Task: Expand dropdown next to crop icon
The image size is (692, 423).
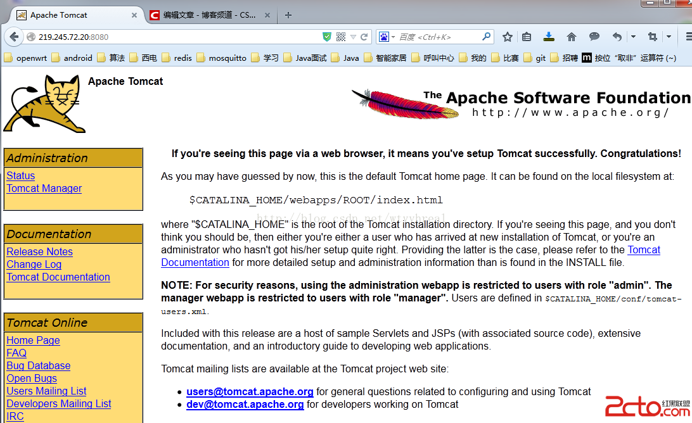Action: tap(669, 37)
